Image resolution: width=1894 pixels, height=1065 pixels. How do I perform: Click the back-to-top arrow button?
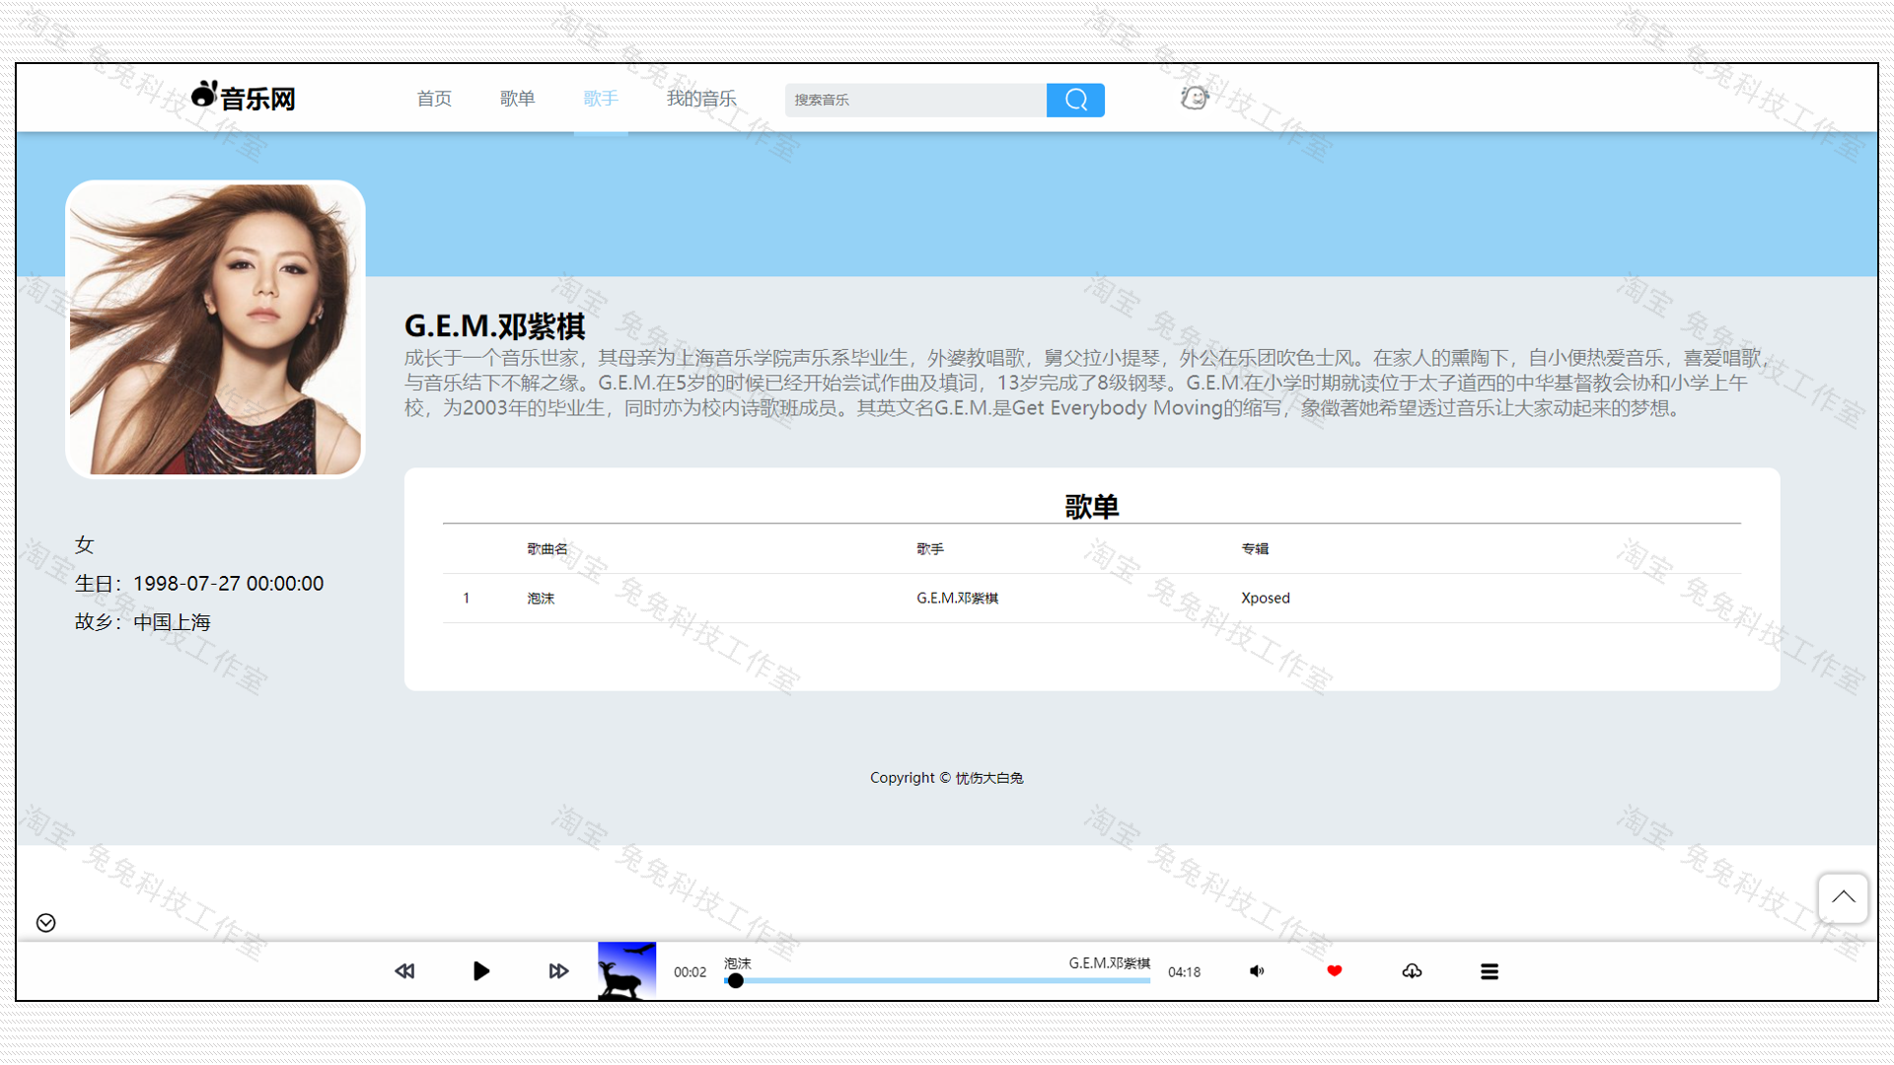1843,898
